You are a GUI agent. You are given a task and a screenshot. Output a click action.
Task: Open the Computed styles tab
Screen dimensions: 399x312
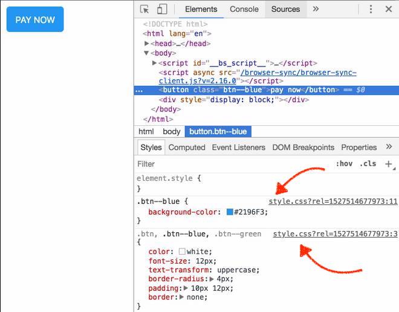[x=187, y=147]
